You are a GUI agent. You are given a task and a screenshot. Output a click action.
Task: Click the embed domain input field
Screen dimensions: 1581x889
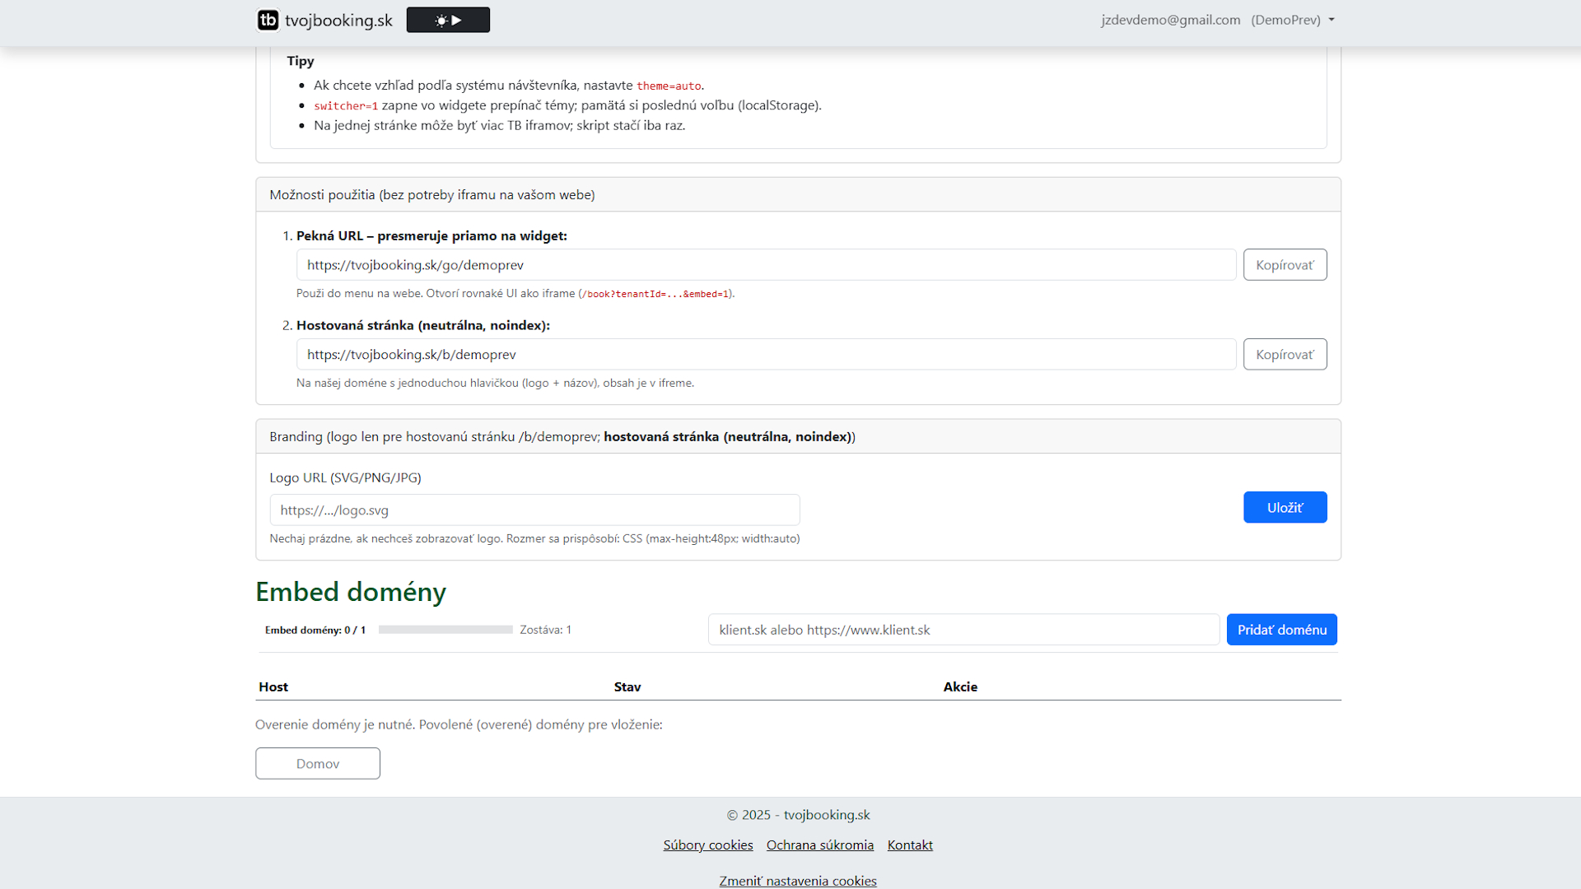[963, 630]
